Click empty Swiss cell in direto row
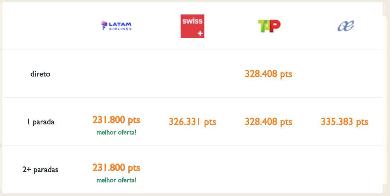The height and width of the screenshot is (196, 390). pyautogui.click(x=192, y=74)
